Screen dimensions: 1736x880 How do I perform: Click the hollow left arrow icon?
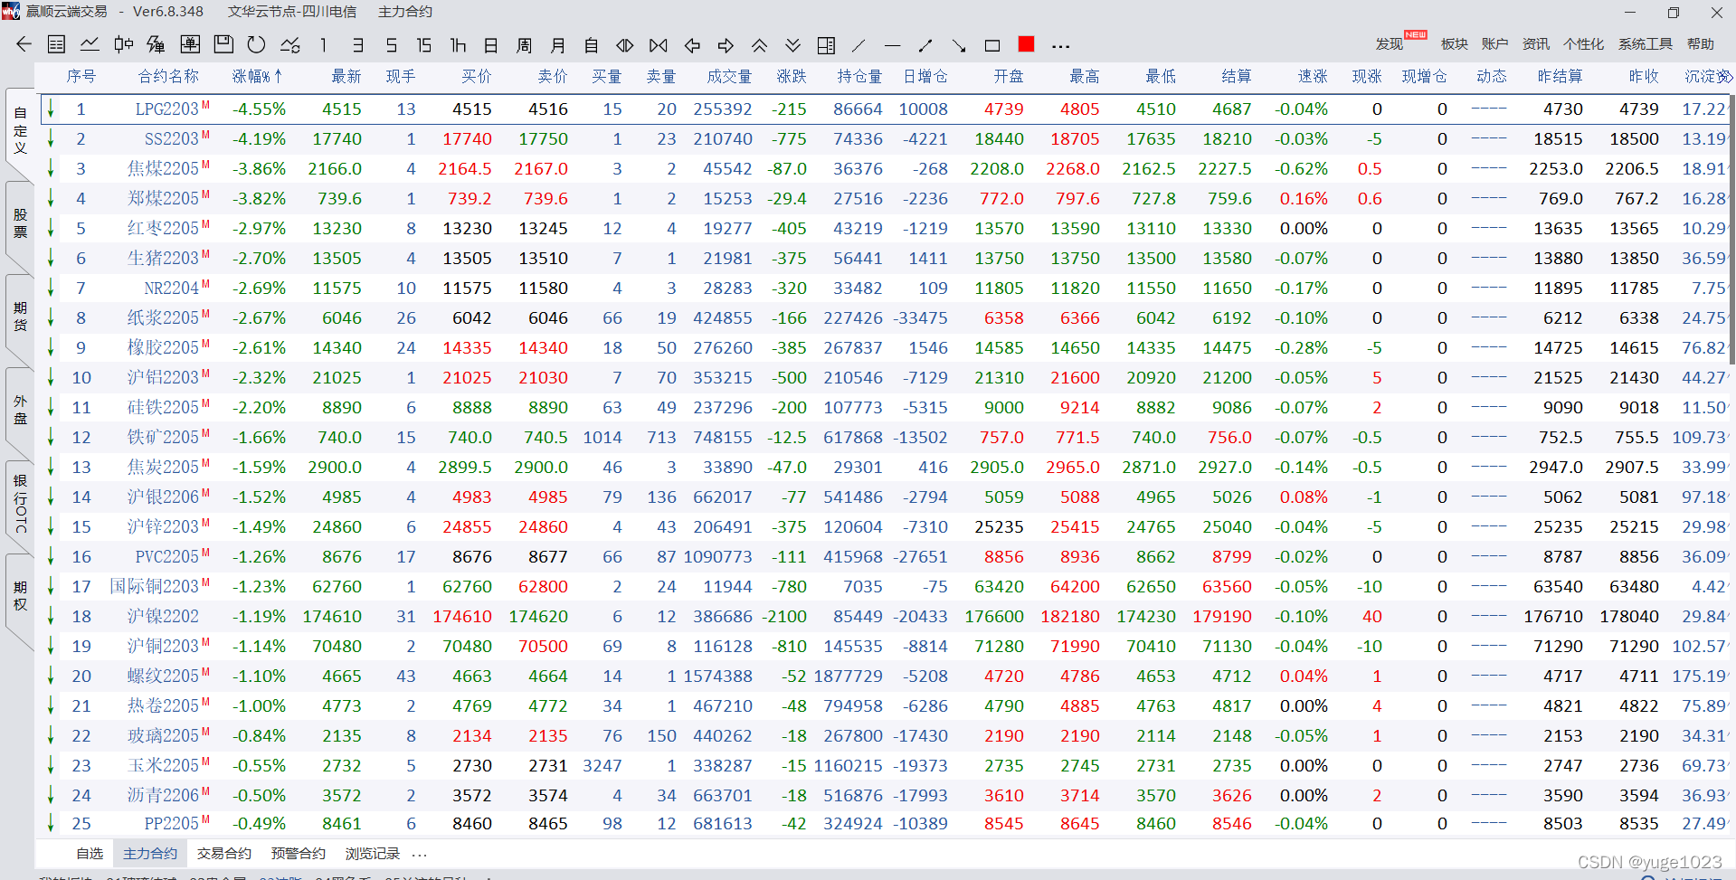(692, 44)
